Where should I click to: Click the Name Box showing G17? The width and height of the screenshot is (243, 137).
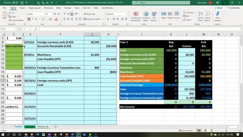click(x=8, y=29)
